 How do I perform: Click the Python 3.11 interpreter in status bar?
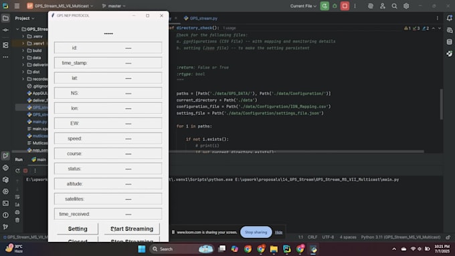401,237
